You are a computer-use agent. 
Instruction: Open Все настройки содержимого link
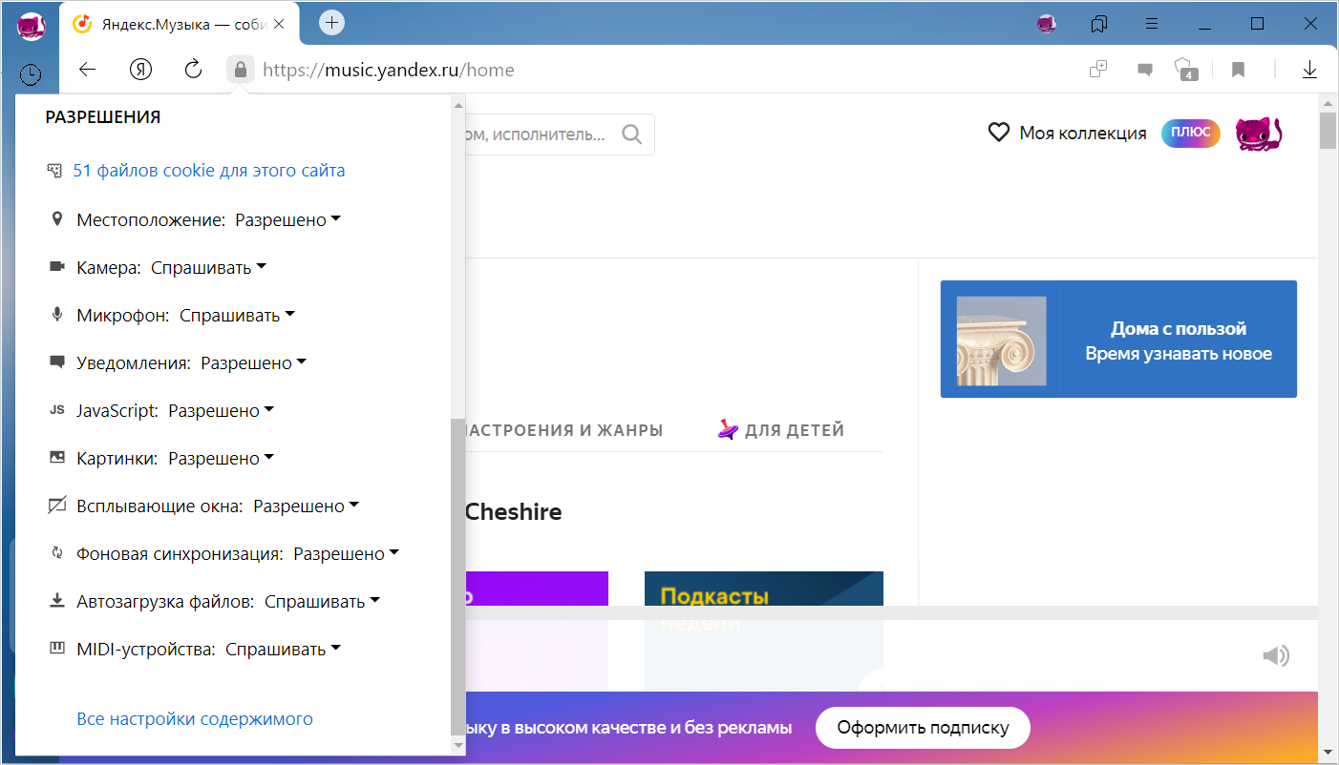[x=195, y=719]
